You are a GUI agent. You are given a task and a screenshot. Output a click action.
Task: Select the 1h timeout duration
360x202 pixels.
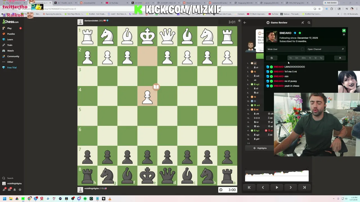point(310,58)
